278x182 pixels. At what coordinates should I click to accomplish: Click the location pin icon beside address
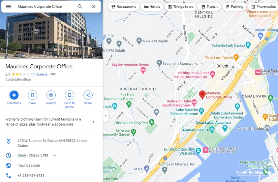(x=8, y=141)
